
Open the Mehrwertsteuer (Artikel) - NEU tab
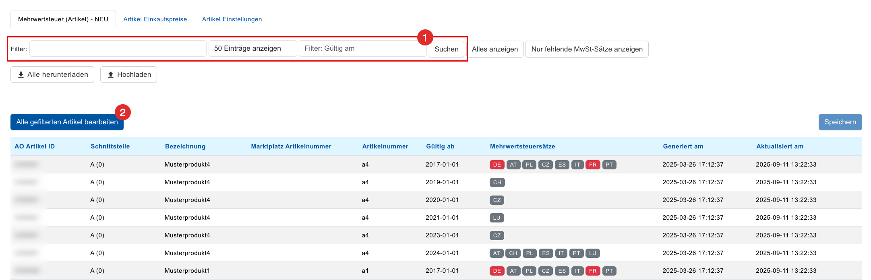coord(63,19)
